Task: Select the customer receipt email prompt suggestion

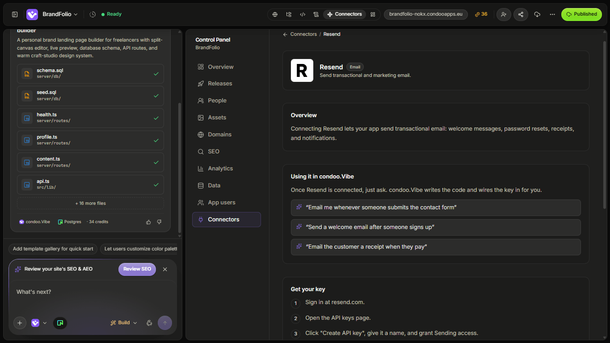Action: coord(436,247)
